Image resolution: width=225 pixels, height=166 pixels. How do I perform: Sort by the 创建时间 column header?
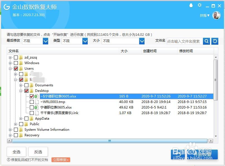(x=159, y=51)
